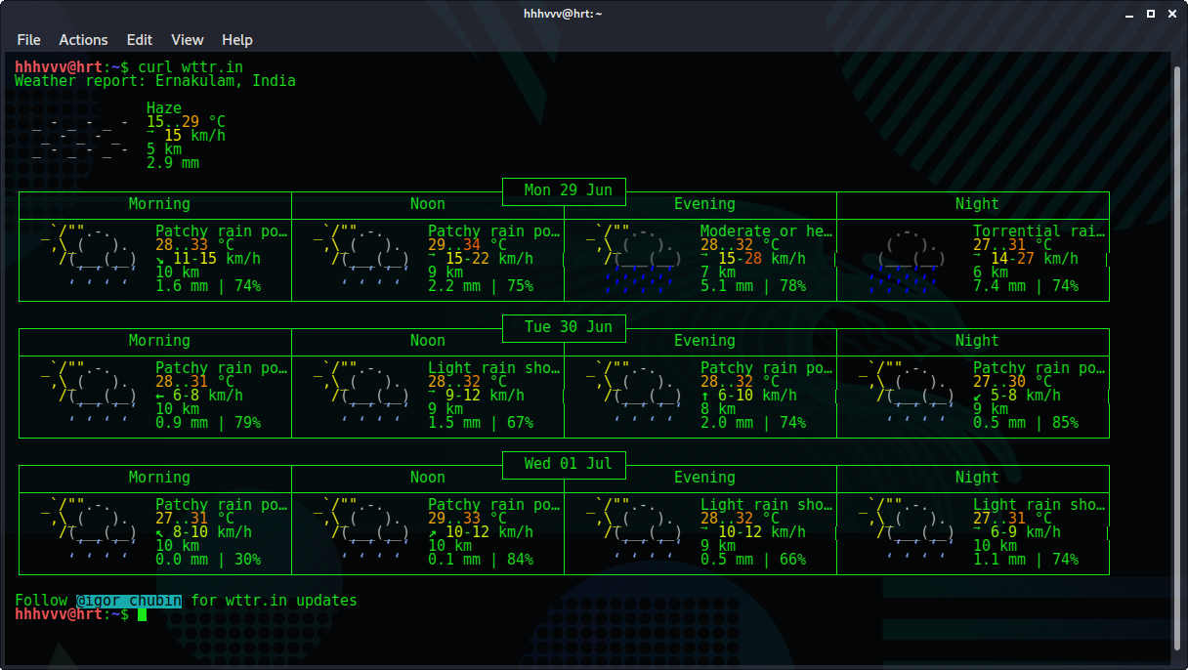1188x670 pixels.
Task: Open the Help menu
Action: 237,40
